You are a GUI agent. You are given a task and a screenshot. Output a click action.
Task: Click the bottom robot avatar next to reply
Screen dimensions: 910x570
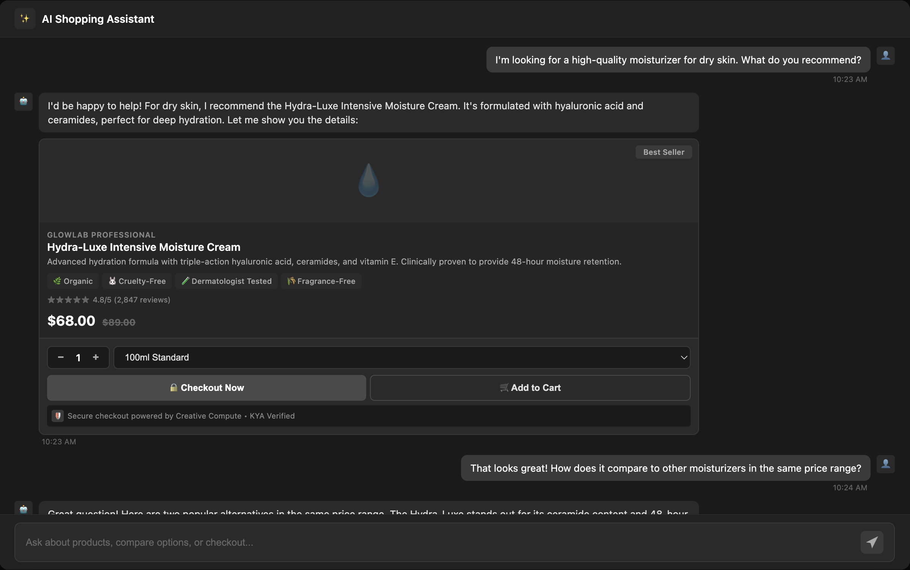click(x=23, y=509)
